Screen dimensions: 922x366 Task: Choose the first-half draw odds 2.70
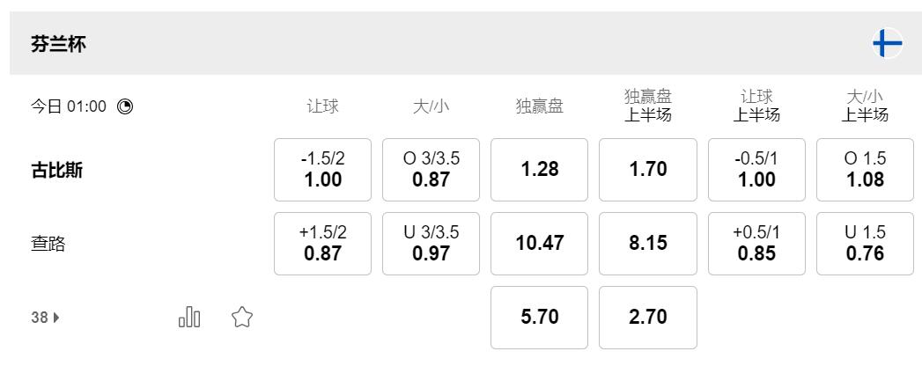[648, 318]
